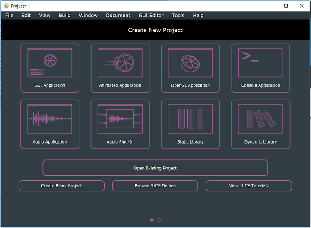Open the Window menu
311x228 pixels.
click(88, 16)
